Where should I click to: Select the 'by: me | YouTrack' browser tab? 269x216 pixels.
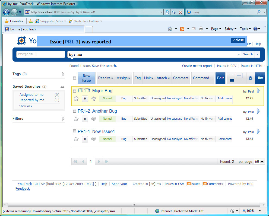44,29
